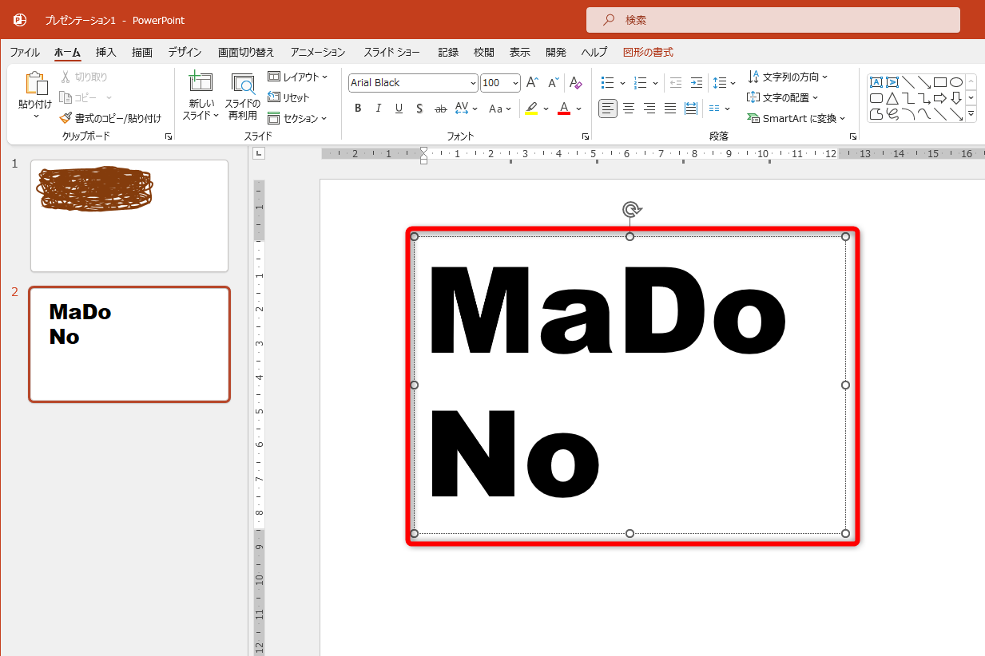Align text right
The height and width of the screenshot is (656, 985).
[649, 109]
